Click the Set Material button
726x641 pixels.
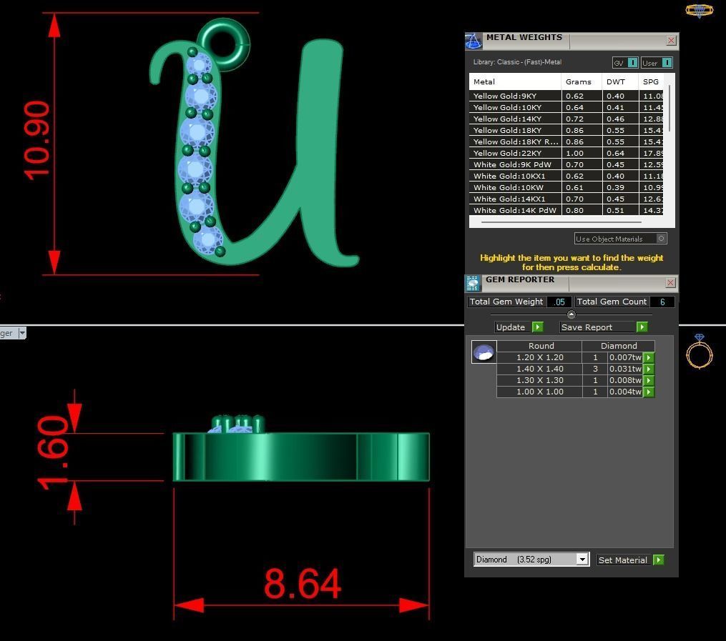[x=624, y=560]
